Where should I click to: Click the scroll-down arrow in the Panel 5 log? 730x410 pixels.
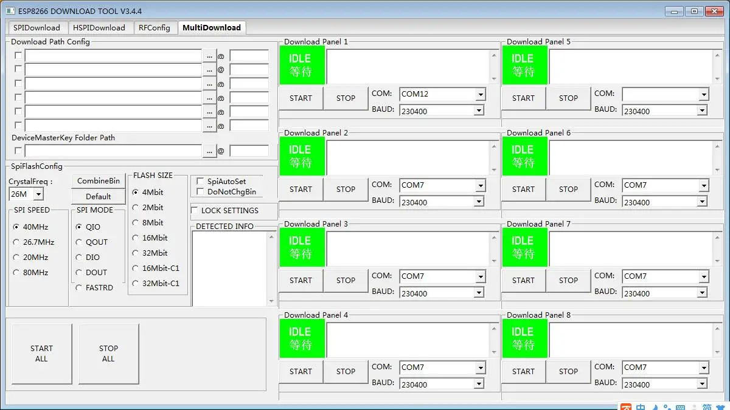[x=716, y=78]
